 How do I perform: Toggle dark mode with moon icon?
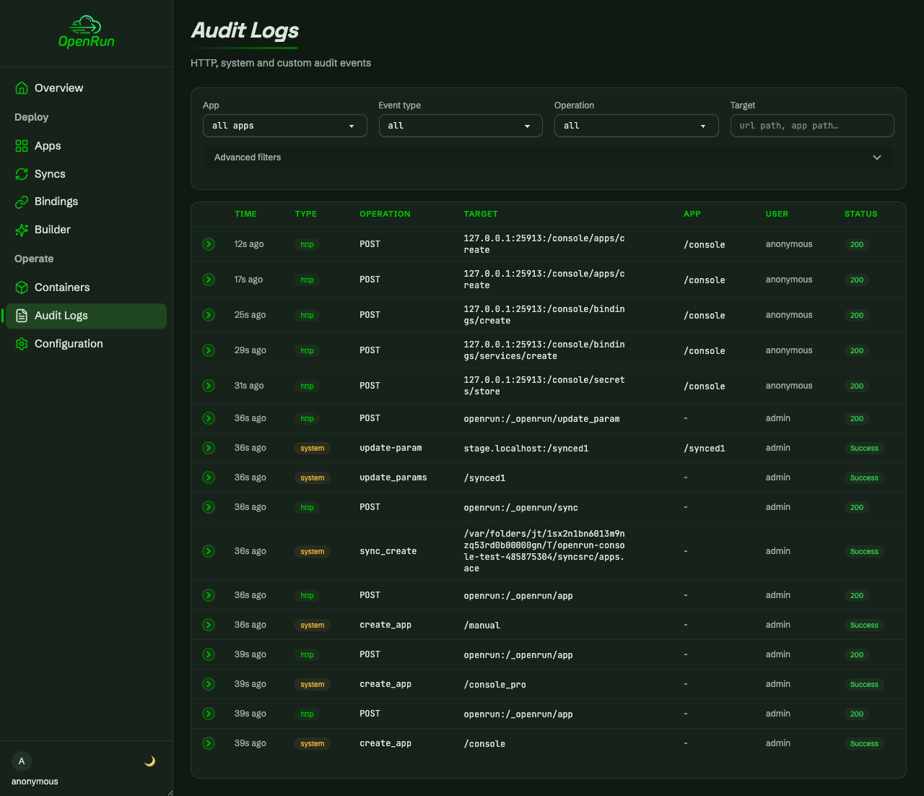point(149,761)
